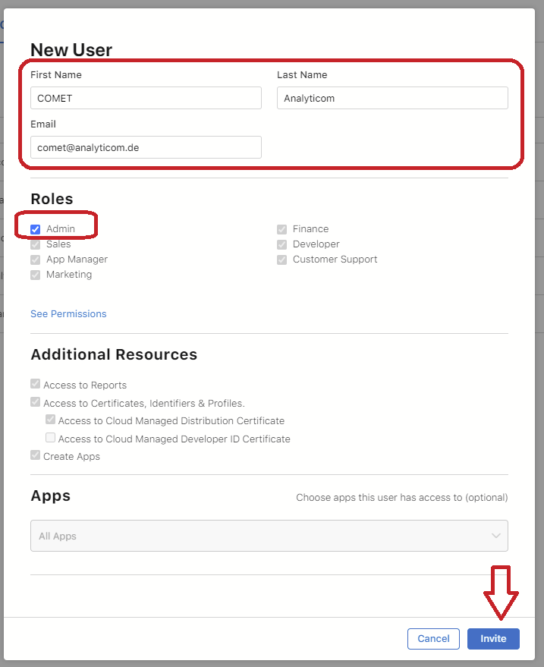This screenshot has width=544, height=667.
Task: Toggle the Sales role checkbox
Action: tap(36, 244)
